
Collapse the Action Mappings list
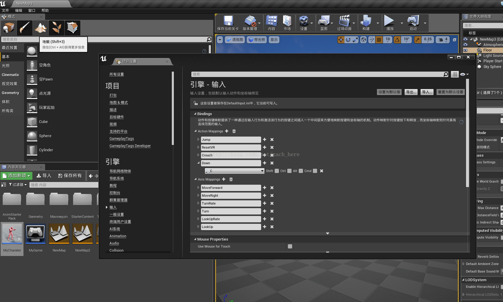(196, 131)
